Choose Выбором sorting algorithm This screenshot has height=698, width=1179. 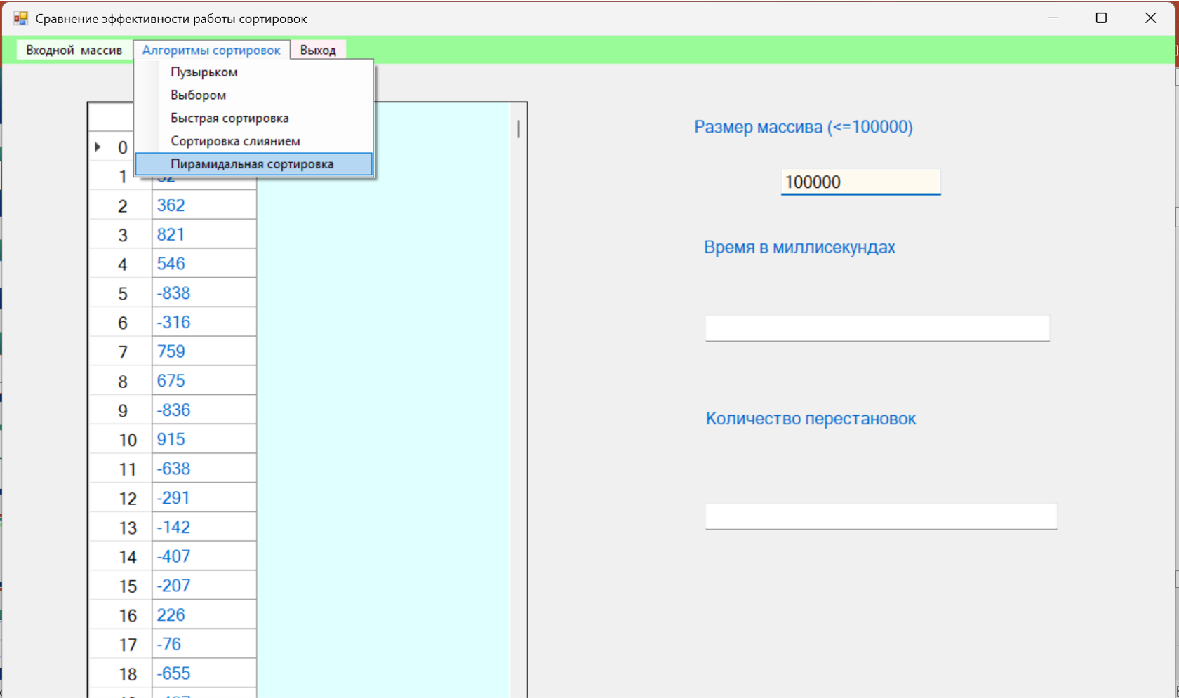[x=199, y=95]
